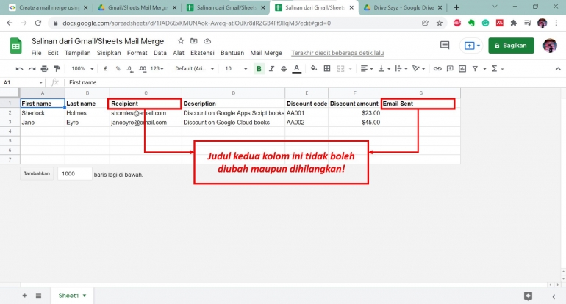Open the Mail Merge menu
Screen dimensions: 566x304
coord(266,53)
